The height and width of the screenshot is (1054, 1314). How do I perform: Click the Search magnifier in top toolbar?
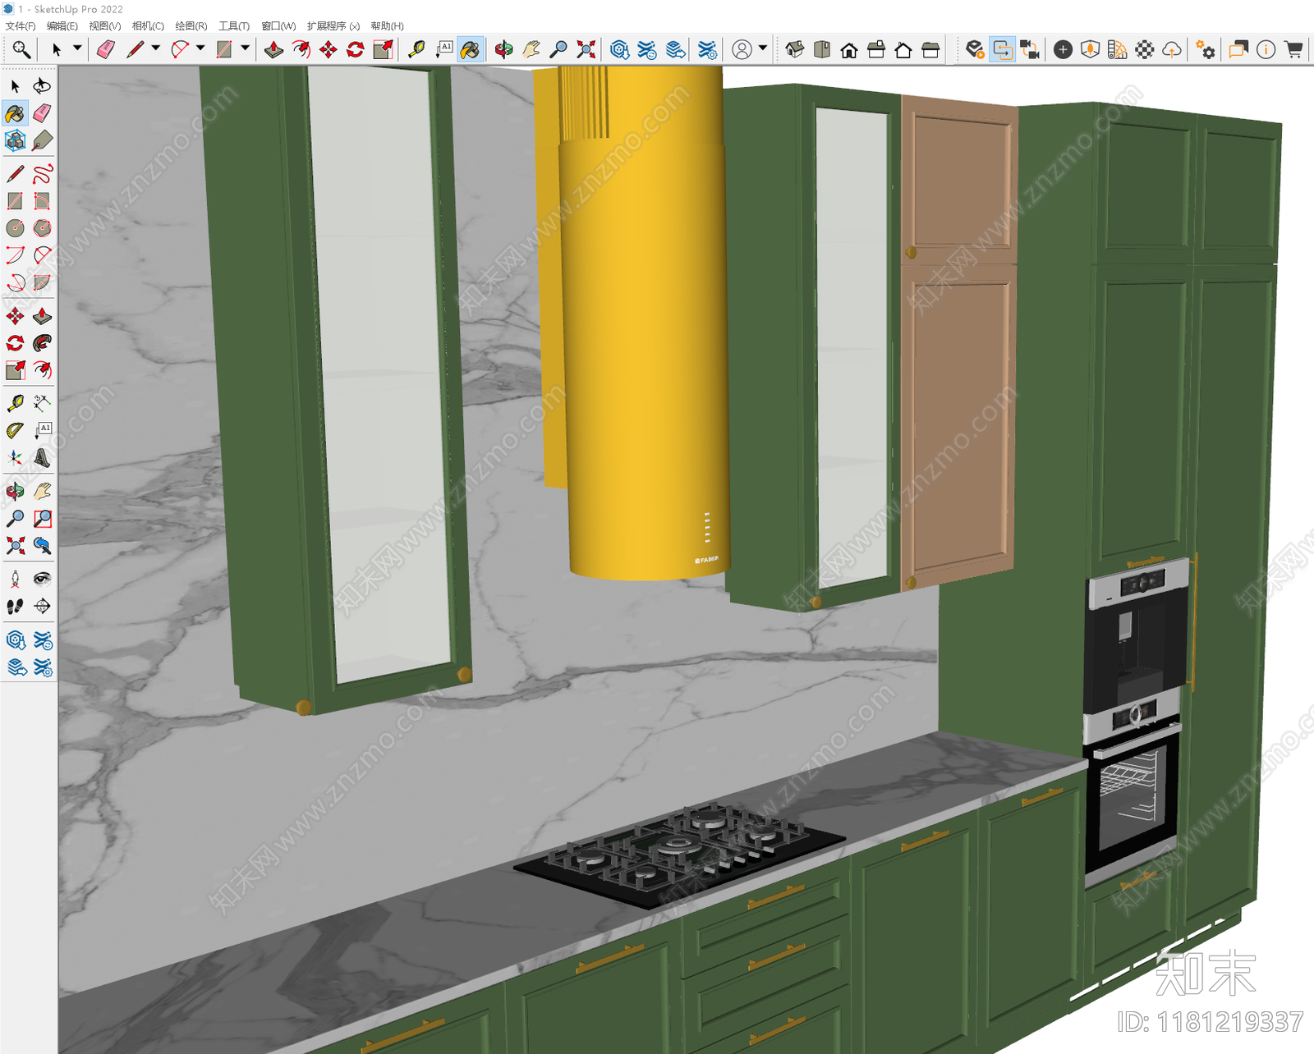[x=21, y=50]
